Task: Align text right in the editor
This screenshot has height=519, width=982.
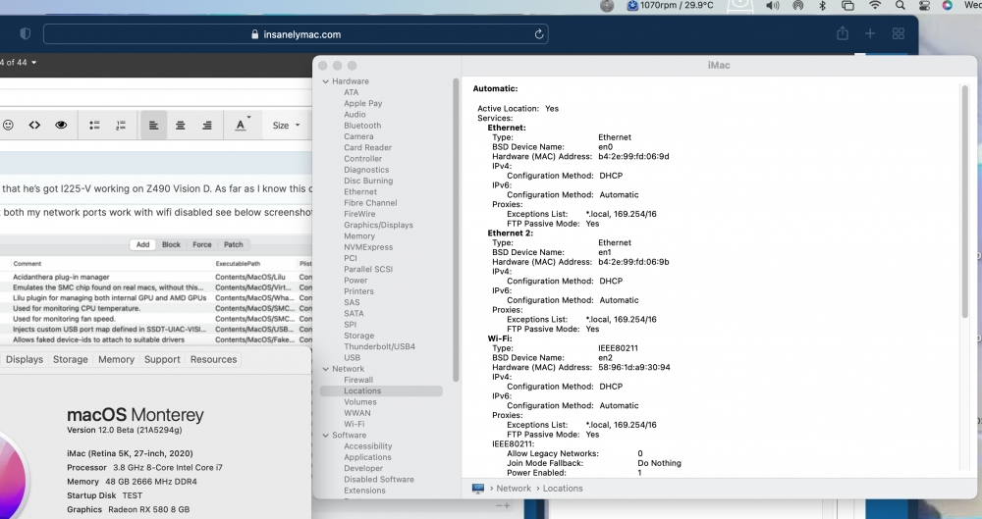Action: [x=206, y=126]
